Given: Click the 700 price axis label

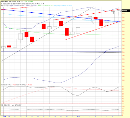Looking at the screenshot, I should (123, 66).
